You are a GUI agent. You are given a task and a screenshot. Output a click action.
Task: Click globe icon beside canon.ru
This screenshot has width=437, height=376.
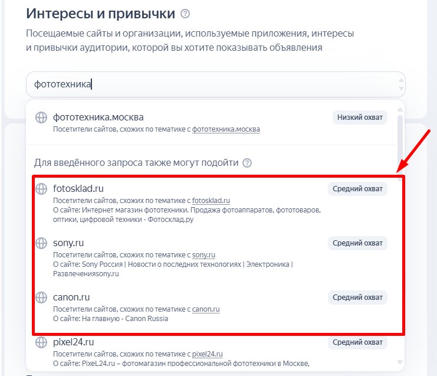pyautogui.click(x=41, y=297)
